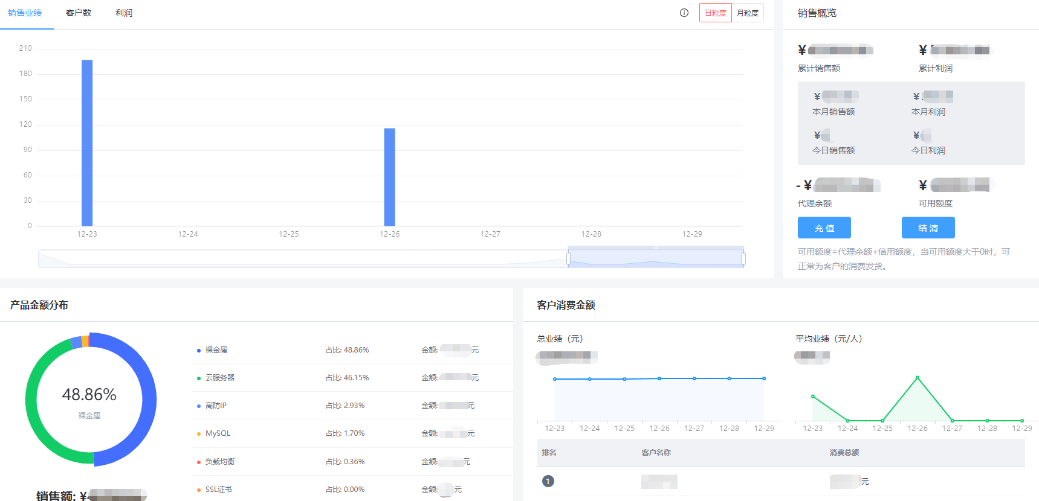This screenshot has height=501, width=1039.
Task: Click 今日销售额 label
Action: pos(833,150)
